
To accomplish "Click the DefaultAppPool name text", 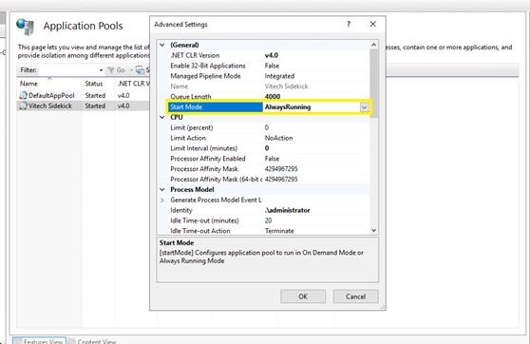I will [51, 96].
